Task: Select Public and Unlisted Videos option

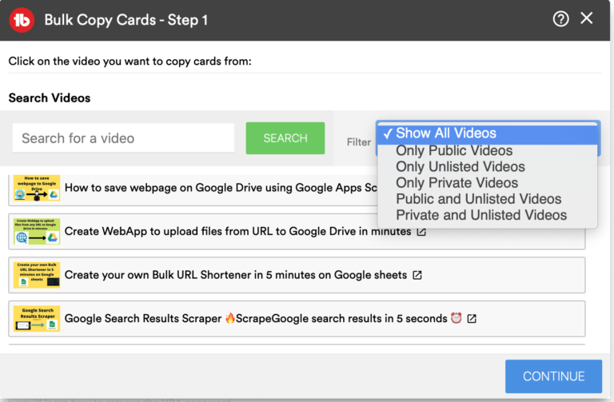Action: [x=488, y=199]
